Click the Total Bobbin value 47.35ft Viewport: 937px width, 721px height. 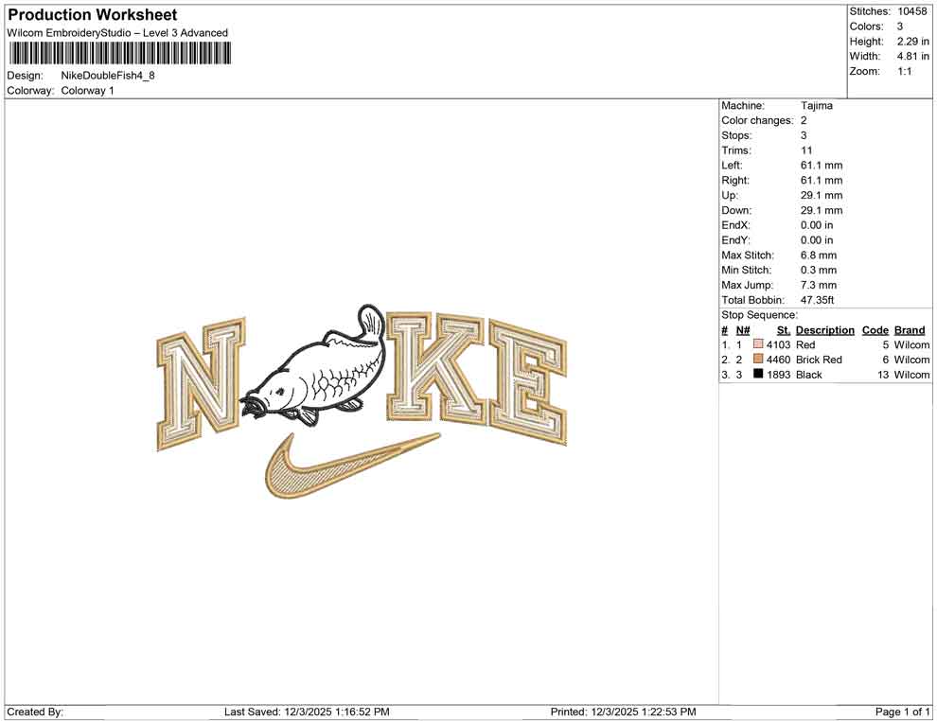(818, 300)
